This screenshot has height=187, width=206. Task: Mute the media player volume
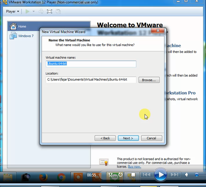click(186, 175)
